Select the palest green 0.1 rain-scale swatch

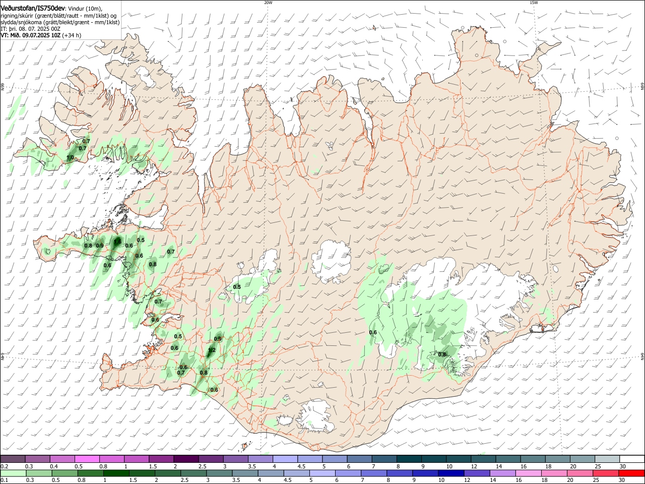pyautogui.click(x=13, y=473)
